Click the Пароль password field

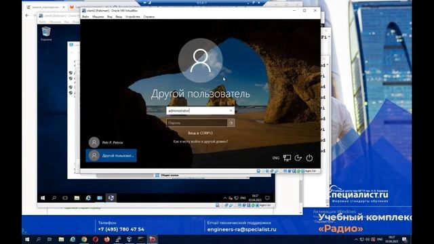coord(197,123)
